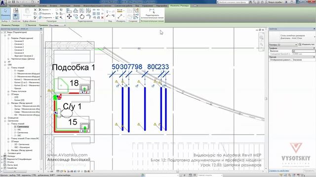Select the Mirror - Draw Axis tool

pyautogui.click(x=88, y=10)
